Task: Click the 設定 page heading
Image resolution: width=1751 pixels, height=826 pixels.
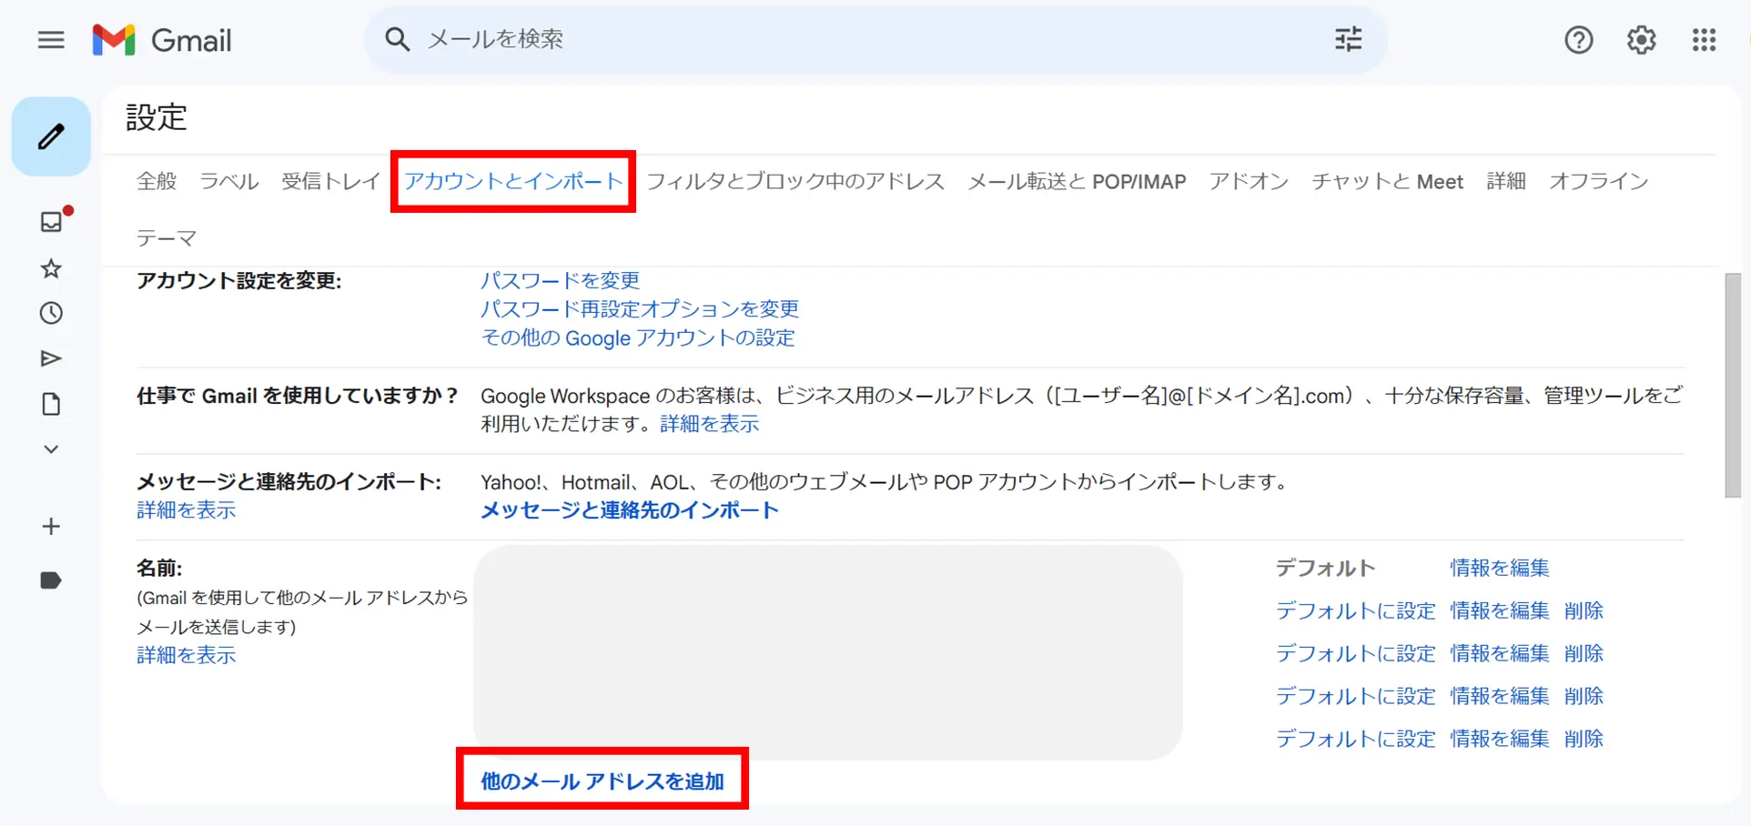Action: coord(157,117)
